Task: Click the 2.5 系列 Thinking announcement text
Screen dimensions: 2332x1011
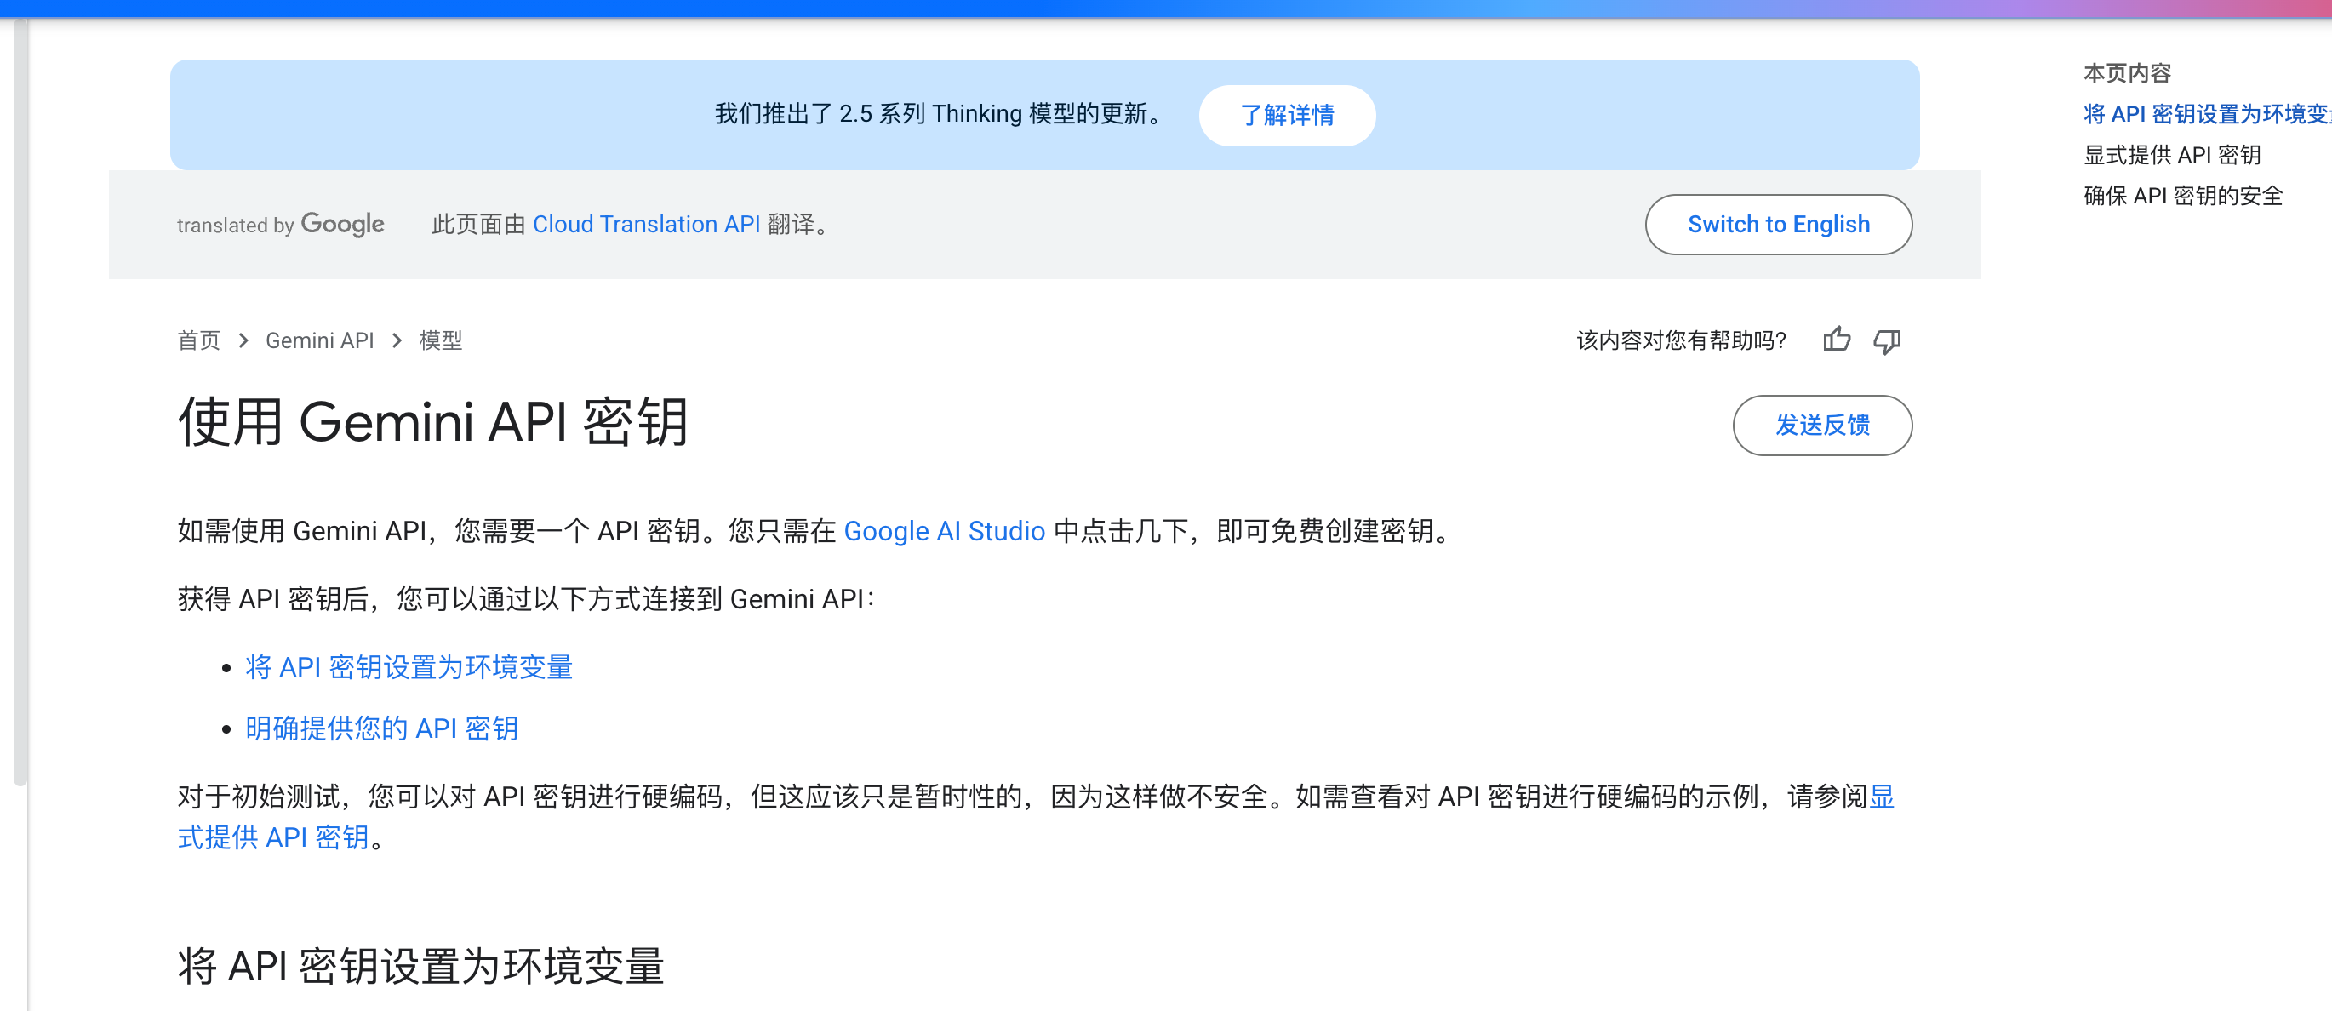Action: click(x=940, y=114)
